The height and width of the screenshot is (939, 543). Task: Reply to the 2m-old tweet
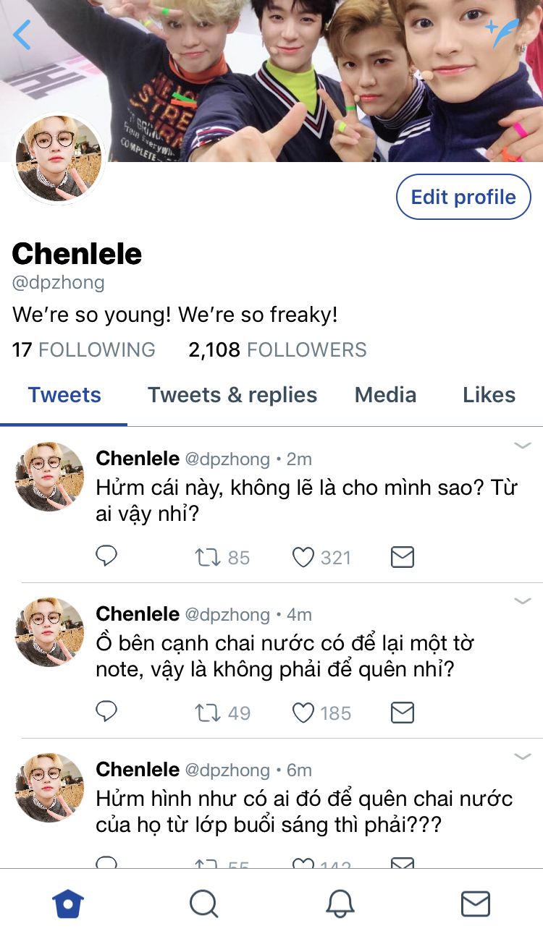coord(106,556)
